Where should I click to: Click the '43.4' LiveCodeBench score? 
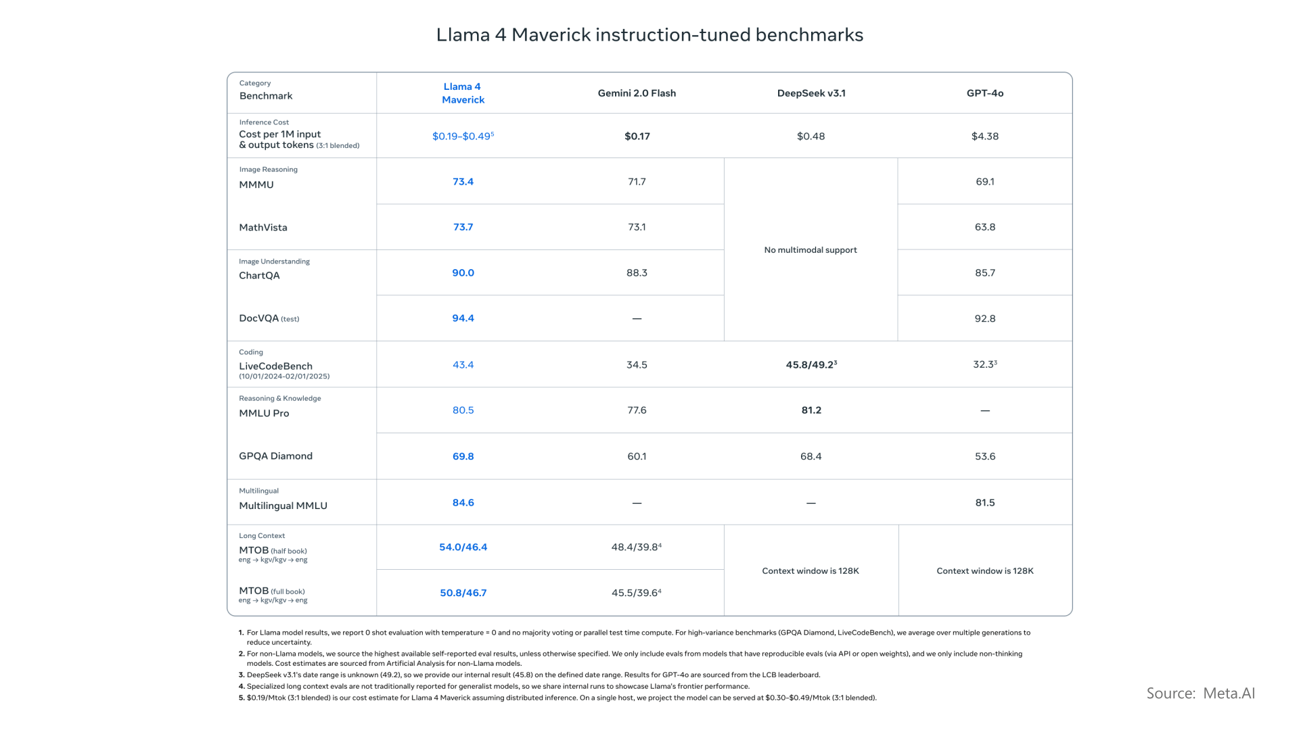[463, 365]
